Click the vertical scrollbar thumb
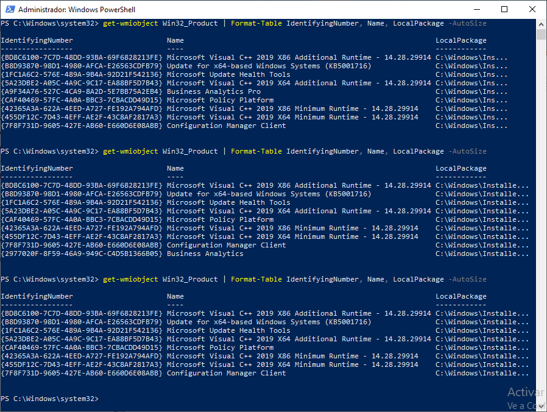 coord(541,35)
